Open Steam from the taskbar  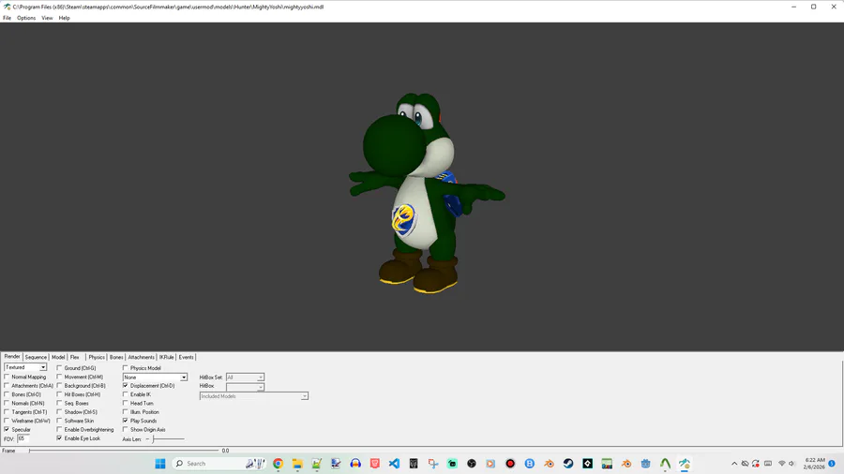pyautogui.click(x=568, y=464)
